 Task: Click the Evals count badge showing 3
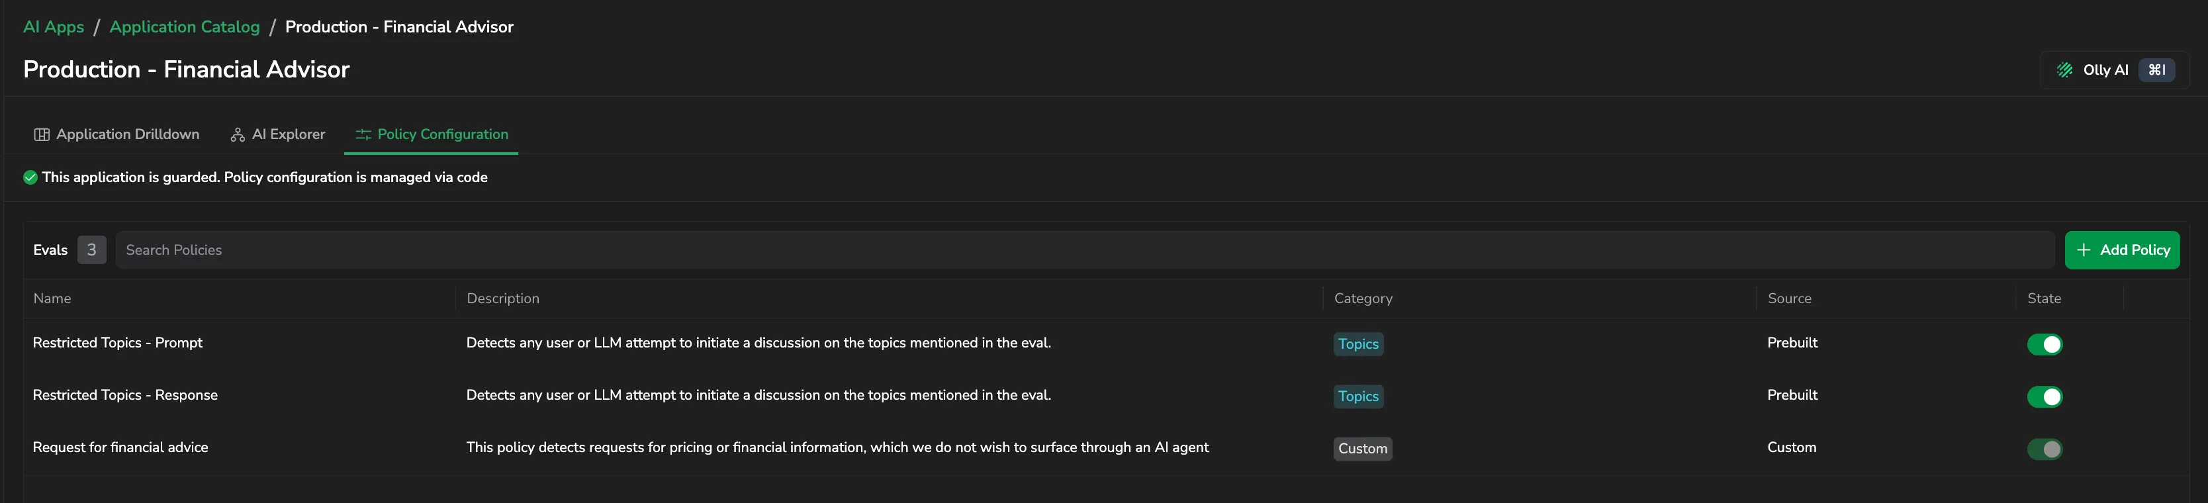point(92,250)
